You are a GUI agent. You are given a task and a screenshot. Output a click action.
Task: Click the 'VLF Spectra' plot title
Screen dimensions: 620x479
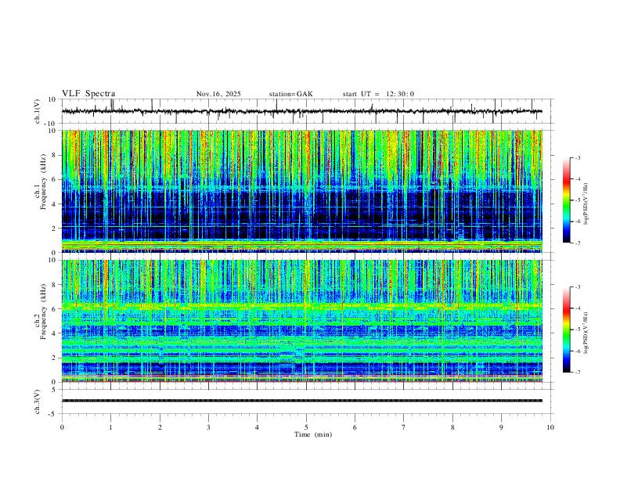(88, 94)
